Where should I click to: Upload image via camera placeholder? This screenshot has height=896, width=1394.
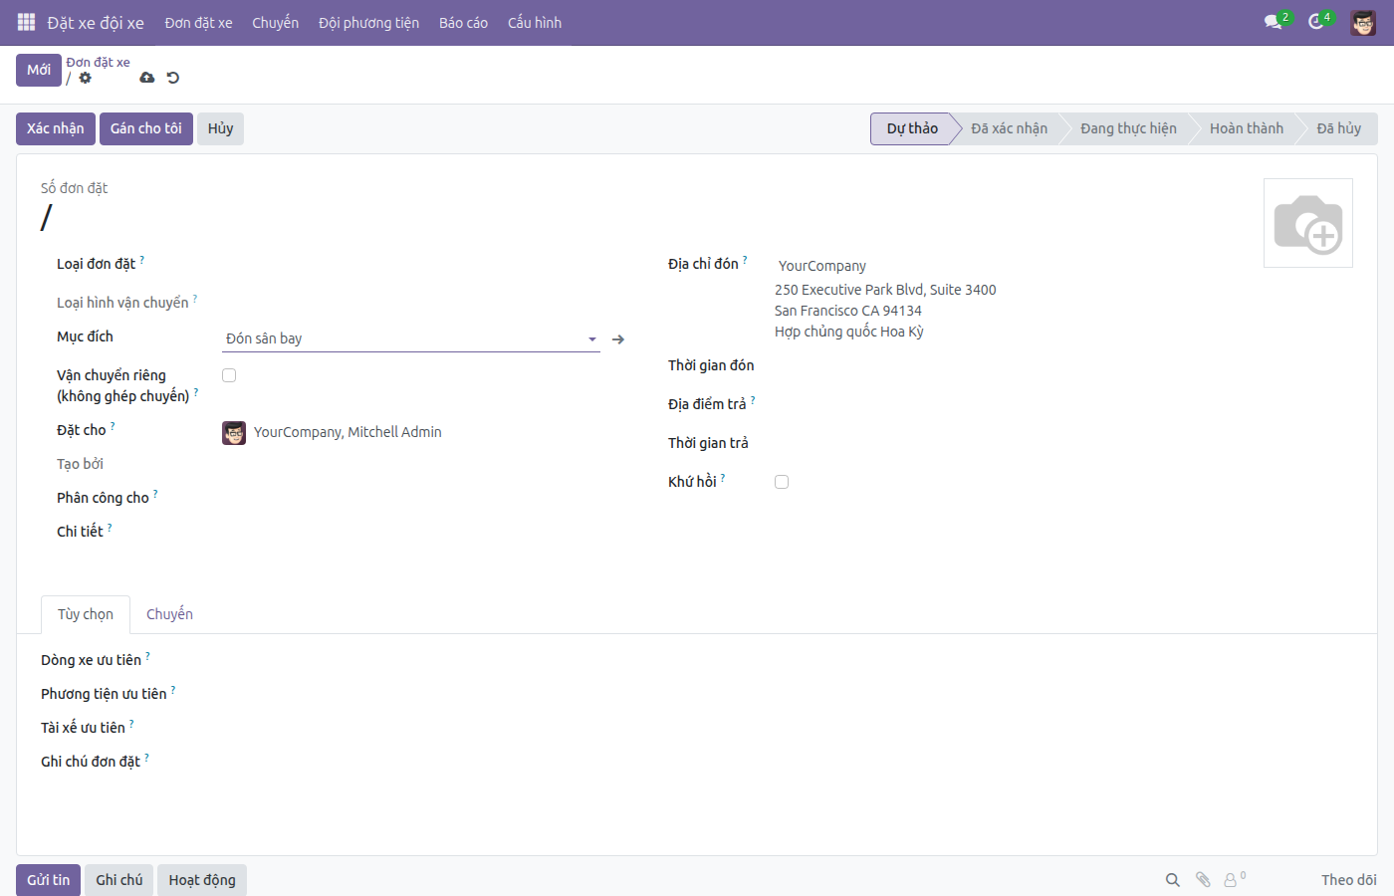coord(1308,223)
